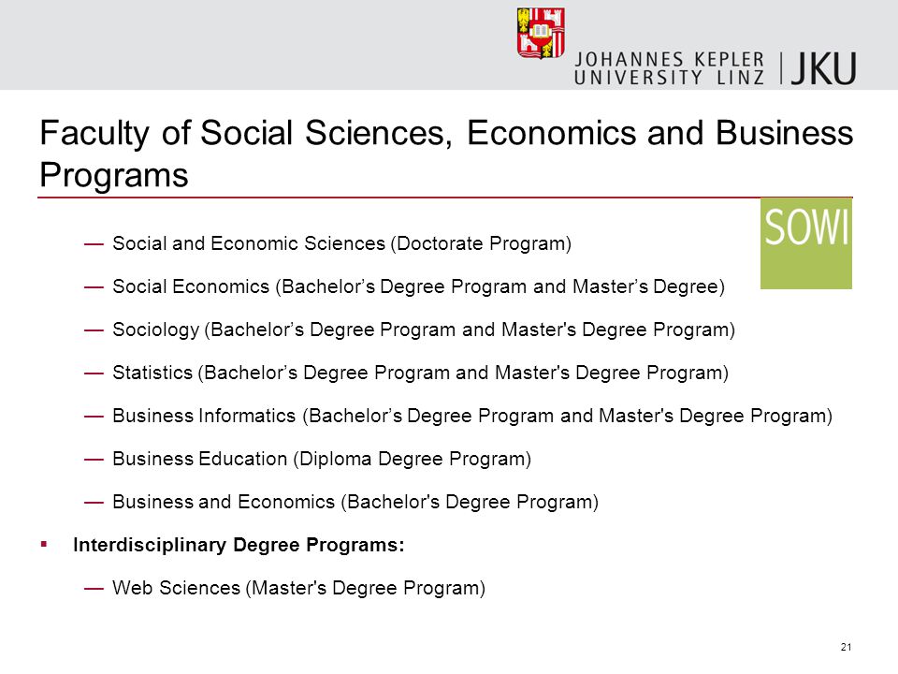Screen dimensions: 898x674
Task: Click the red square bullet before Interdisciplinary
Action: click(x=44, y=545)
